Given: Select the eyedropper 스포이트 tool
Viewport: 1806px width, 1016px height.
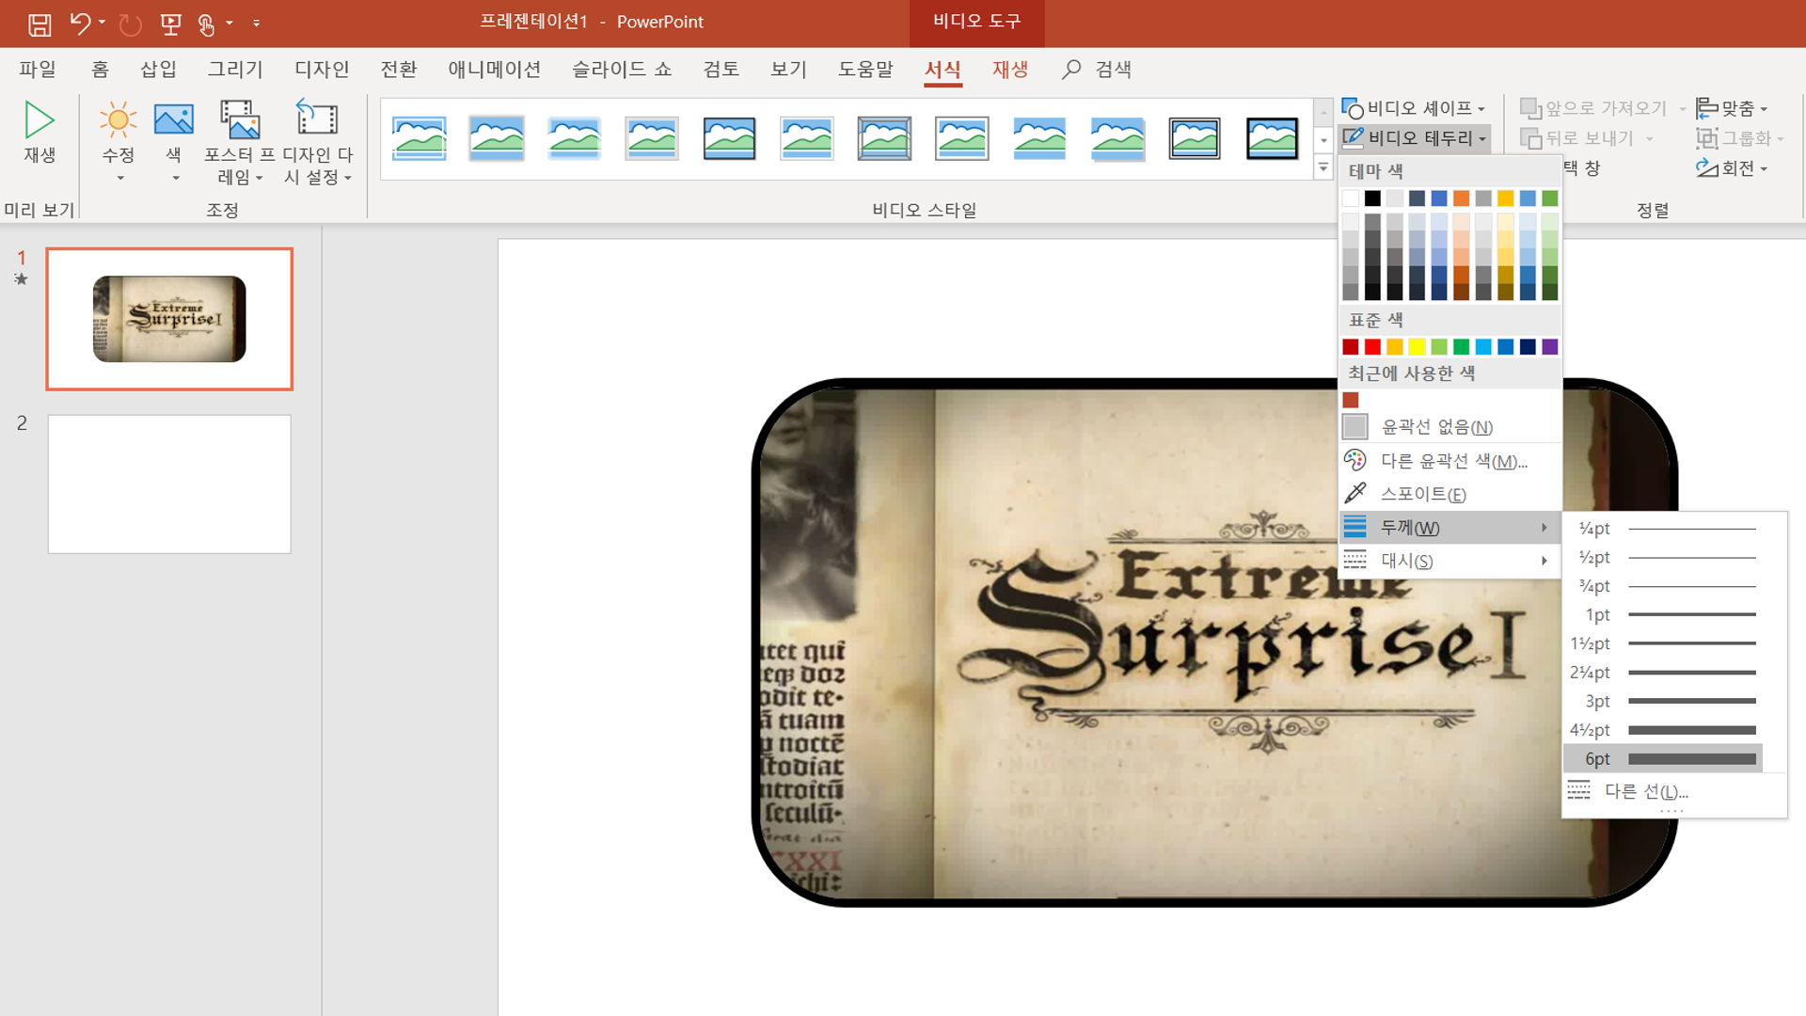Looking at the screenshot, I should coord(1423,494).
